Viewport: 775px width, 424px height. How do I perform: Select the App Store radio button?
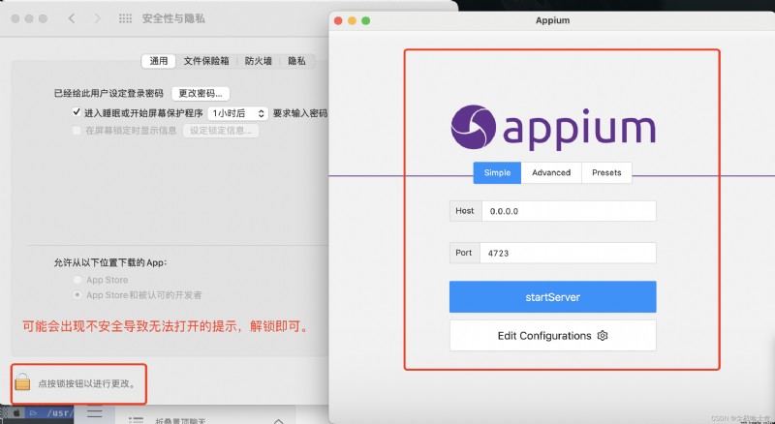(x=77, y=280)
